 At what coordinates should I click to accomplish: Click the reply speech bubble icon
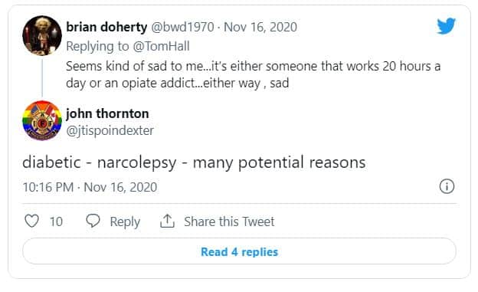point(93,221)
